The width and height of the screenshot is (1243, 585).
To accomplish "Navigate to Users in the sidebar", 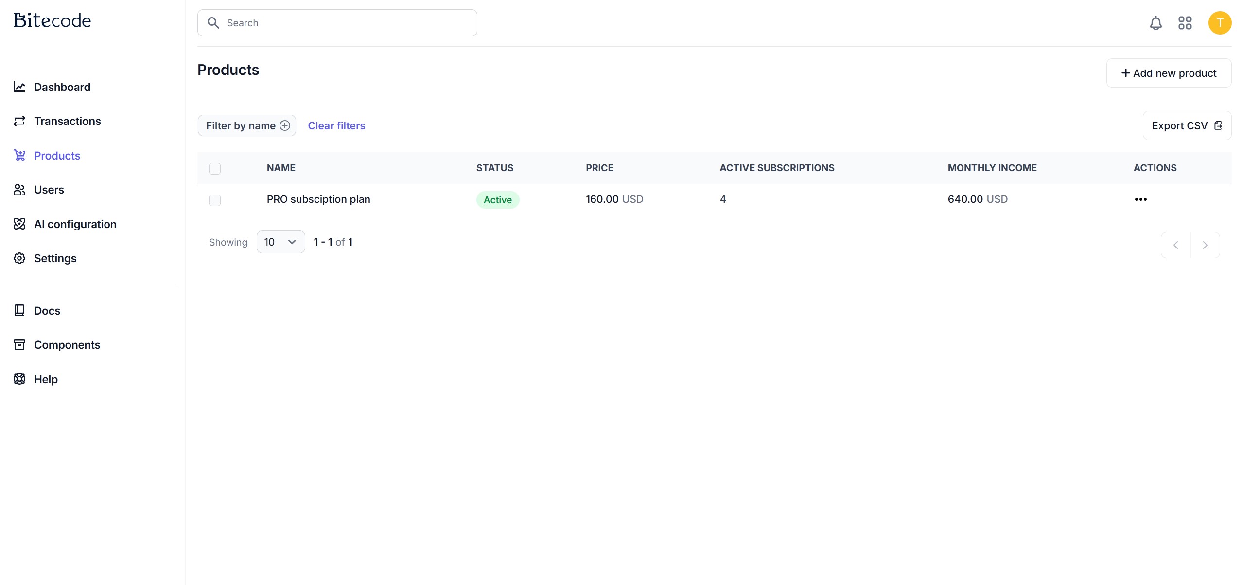I will [x=49, y=190].
